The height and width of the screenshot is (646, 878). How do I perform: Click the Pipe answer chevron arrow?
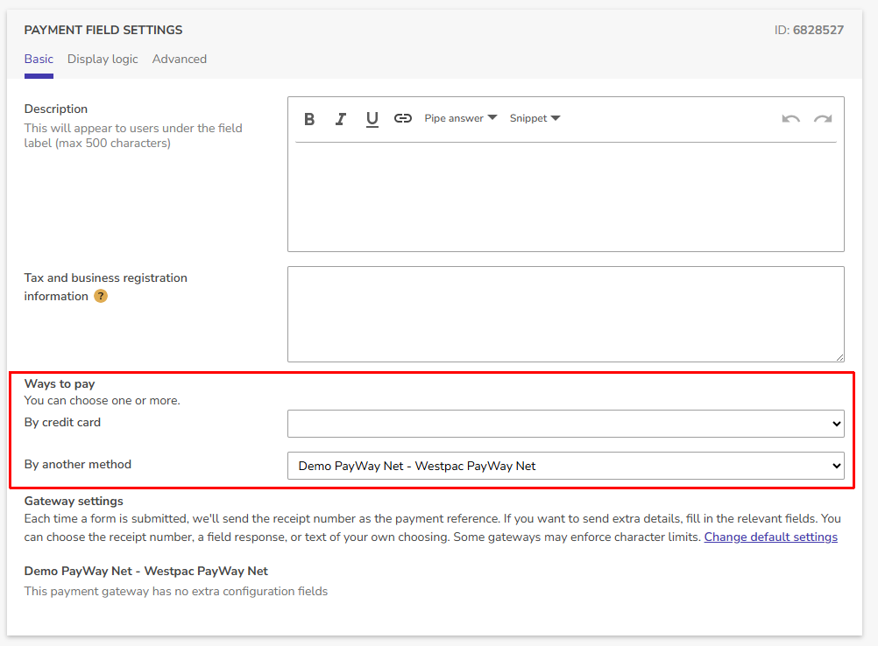point(492,117)
